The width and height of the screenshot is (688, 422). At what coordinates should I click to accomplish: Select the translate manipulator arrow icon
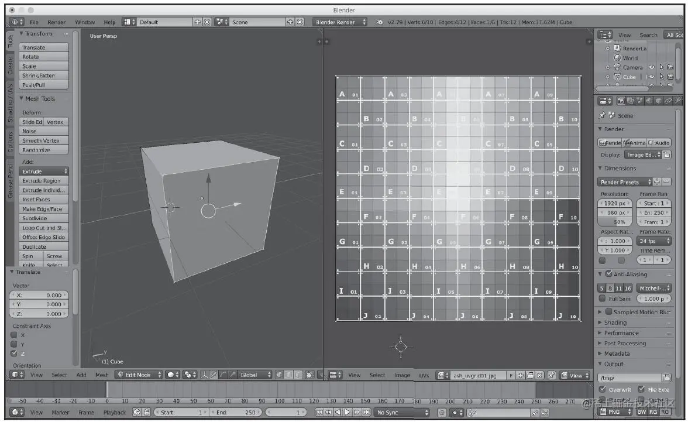click(214, 375)
